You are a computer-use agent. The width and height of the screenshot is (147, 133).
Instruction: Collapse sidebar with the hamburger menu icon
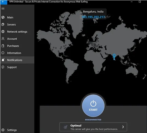pyautogui.click(x=3, y=8)
